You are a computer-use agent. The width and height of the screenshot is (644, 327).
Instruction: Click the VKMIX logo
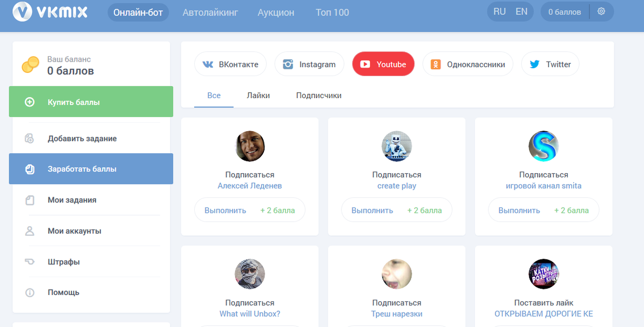click(x=50, y=11)
